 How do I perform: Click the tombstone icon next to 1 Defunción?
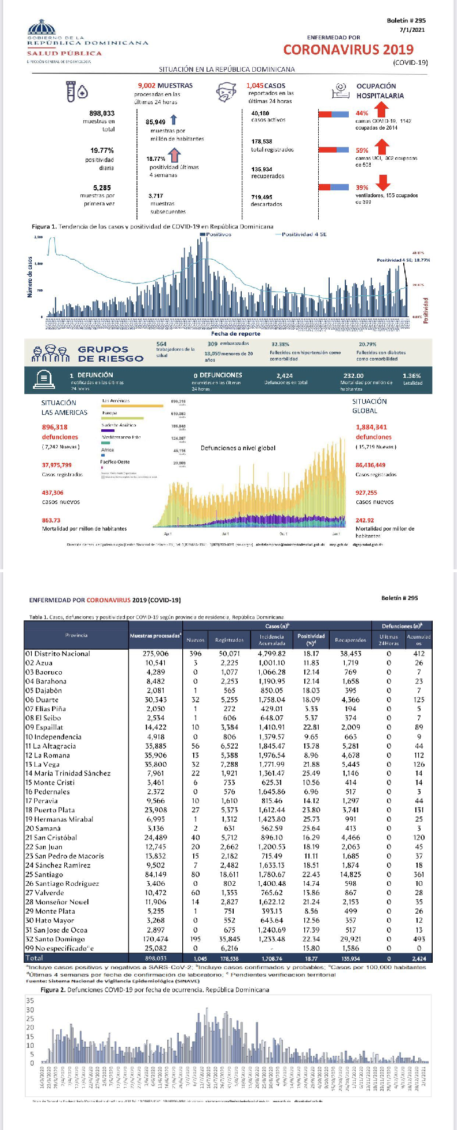coord(41,379)
